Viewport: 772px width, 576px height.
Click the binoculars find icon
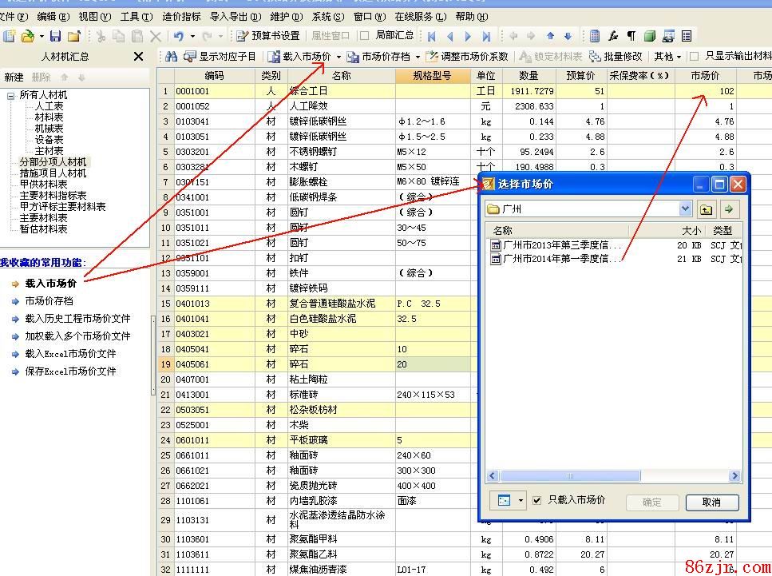(171, 57)
